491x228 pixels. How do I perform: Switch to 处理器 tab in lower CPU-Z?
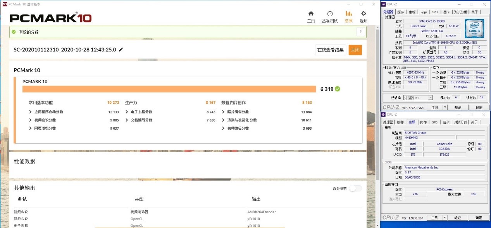(x=388, y=122)
